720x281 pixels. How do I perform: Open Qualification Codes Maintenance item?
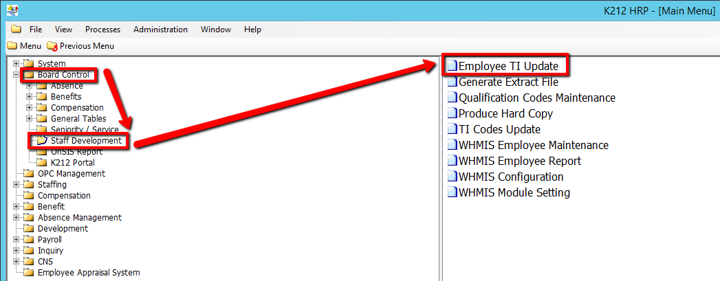coord(536,98)
